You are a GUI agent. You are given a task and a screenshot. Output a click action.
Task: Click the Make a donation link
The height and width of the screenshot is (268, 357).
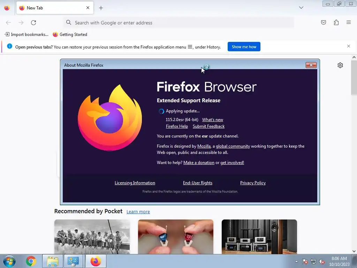click(x=199, y=163)
